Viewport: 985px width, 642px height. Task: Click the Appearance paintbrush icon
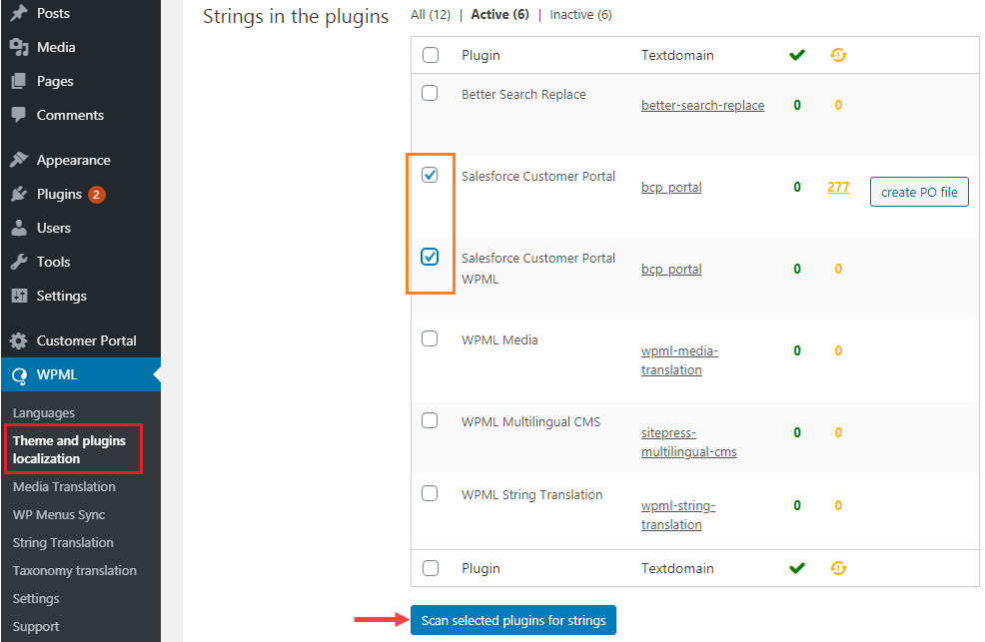point(19,160)
